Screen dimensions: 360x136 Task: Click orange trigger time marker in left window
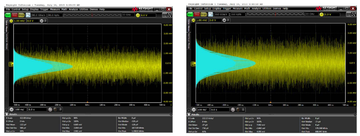tap(87, 102)
